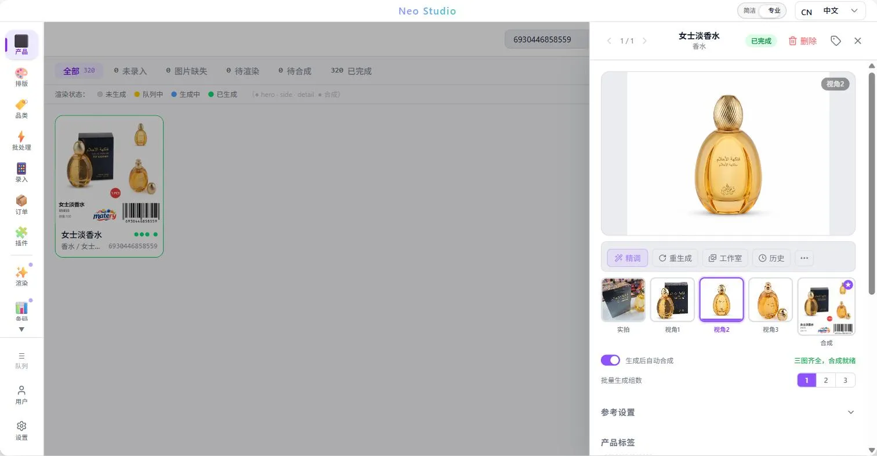Screen dimensions: 877x456
Task: Set 批量生成组数 to 1
Action: 806,381
